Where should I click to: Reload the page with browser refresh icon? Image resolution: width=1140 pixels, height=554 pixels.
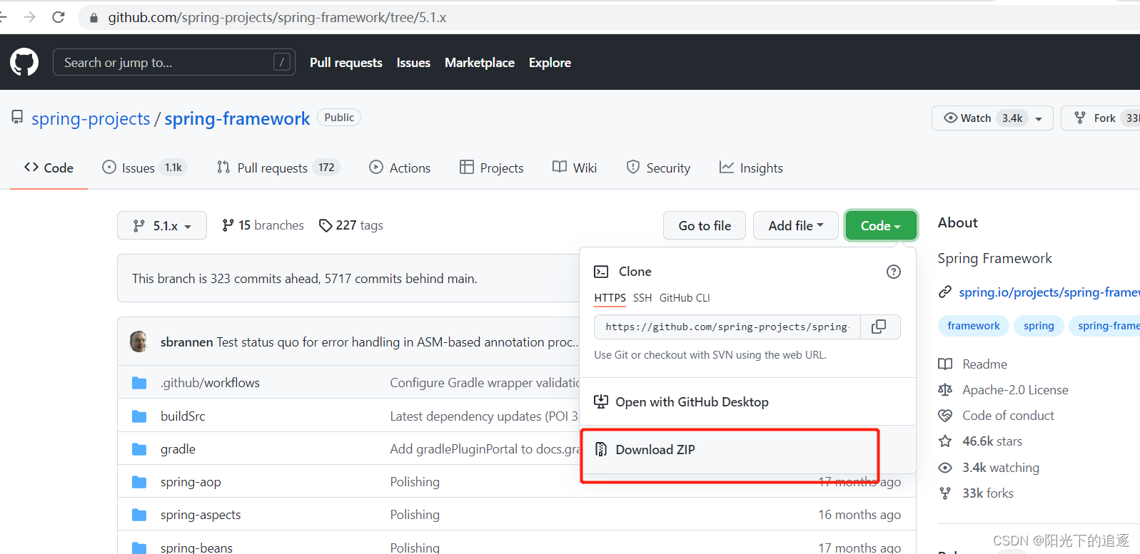pos(59,17)
